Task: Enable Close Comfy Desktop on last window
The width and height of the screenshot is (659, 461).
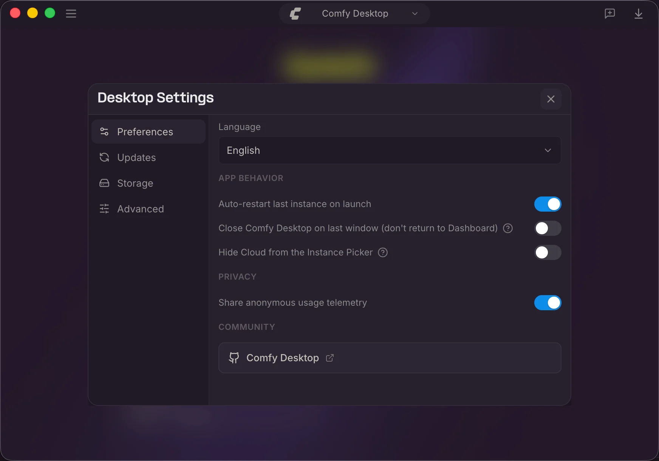Action: tap(548, 228)
